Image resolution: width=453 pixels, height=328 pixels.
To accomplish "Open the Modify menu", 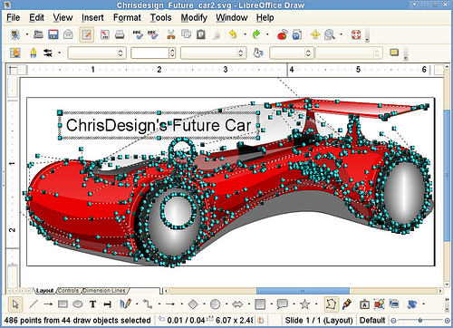I will pyautogui.click(x=194, y=18).
